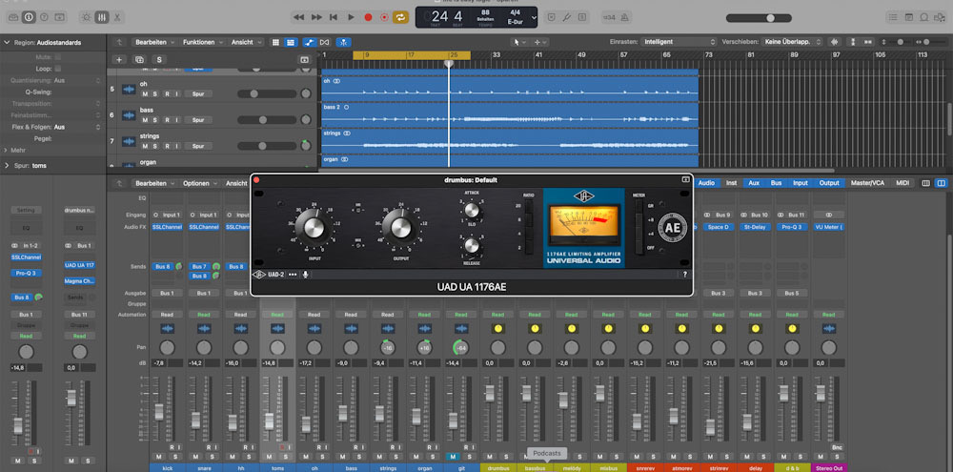Viewport: 953px width, 472px height.
Task: Open the Smart Controls dial icon
Action: pos(87,17)
